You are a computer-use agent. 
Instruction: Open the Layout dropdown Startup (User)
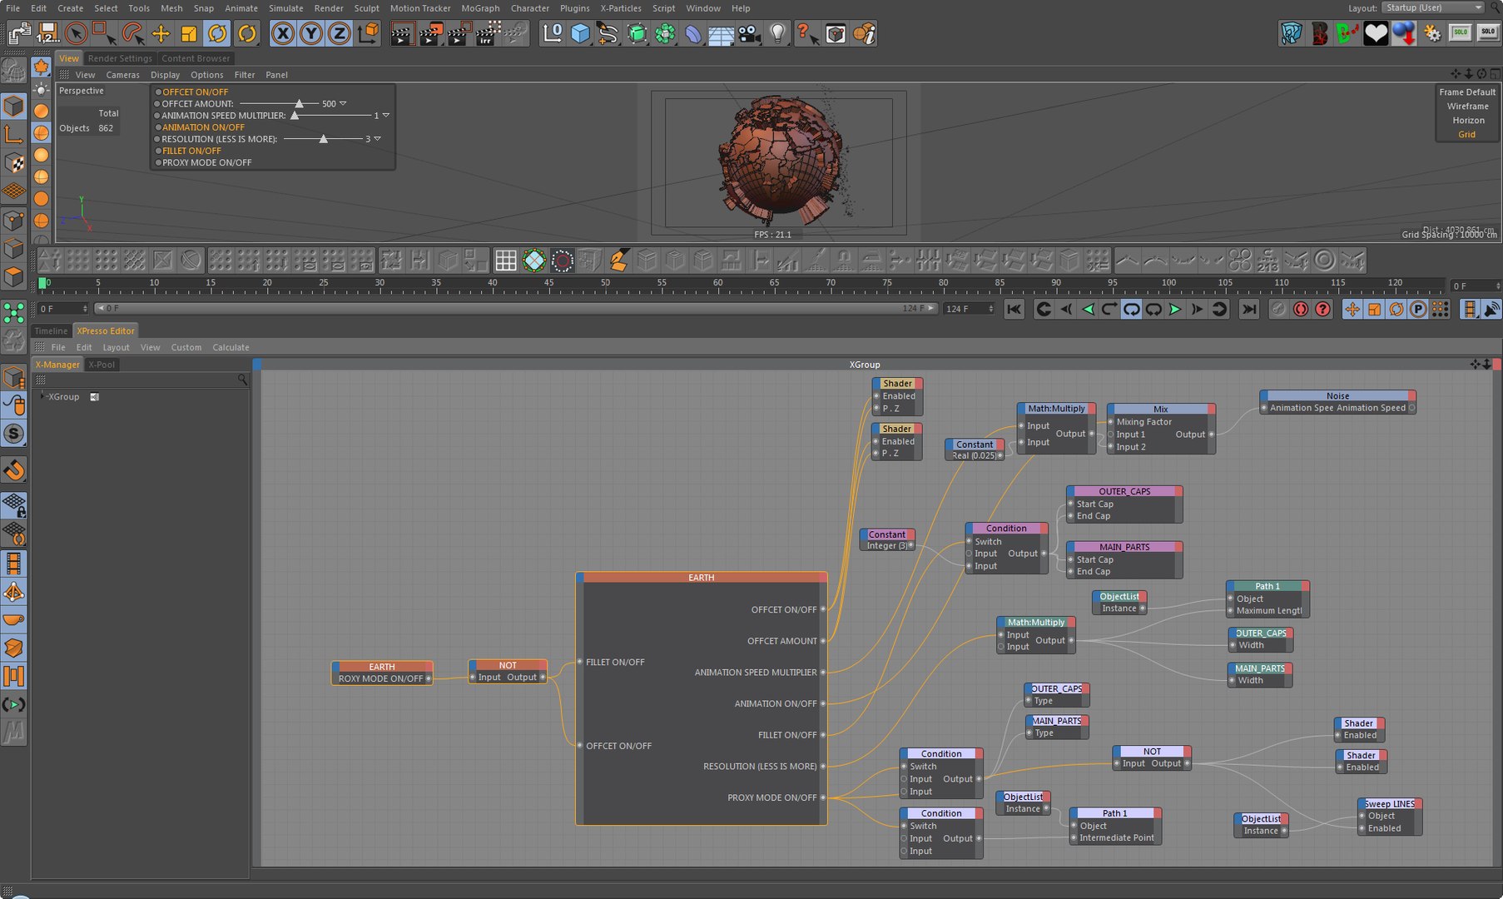(x=1433, y=7)
